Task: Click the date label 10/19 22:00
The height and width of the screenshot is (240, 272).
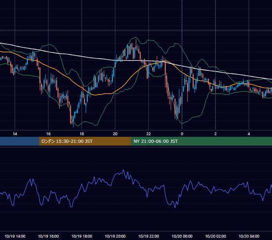Action: (x=148, y=236)
